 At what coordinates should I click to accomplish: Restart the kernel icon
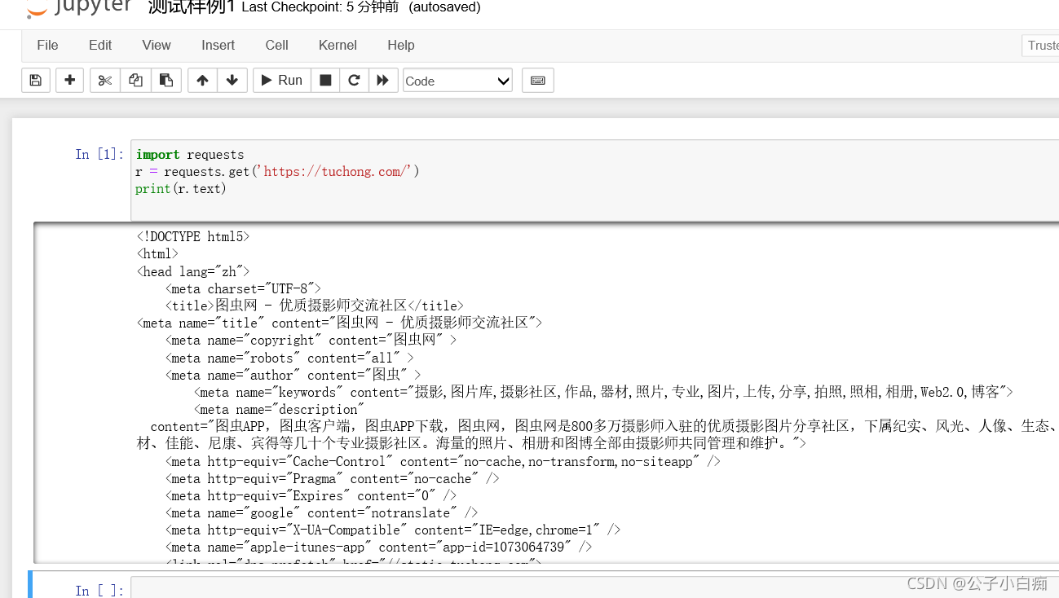(x=354, y=81)
